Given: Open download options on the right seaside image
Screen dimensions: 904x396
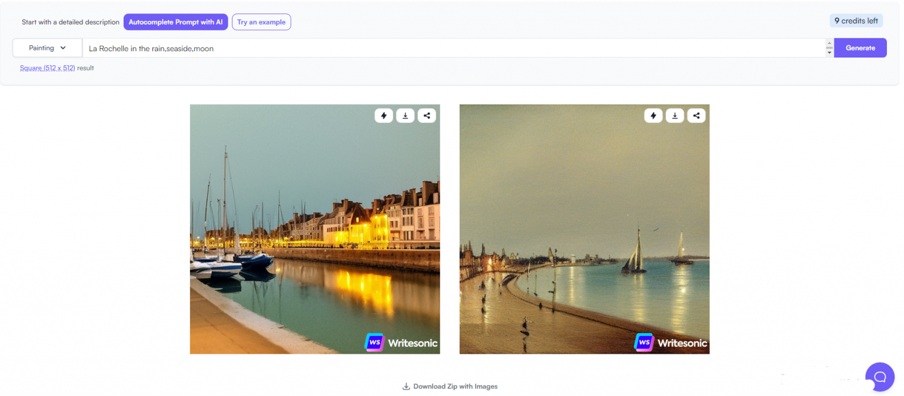Looking at the screenshot, I should coord(674,115).
